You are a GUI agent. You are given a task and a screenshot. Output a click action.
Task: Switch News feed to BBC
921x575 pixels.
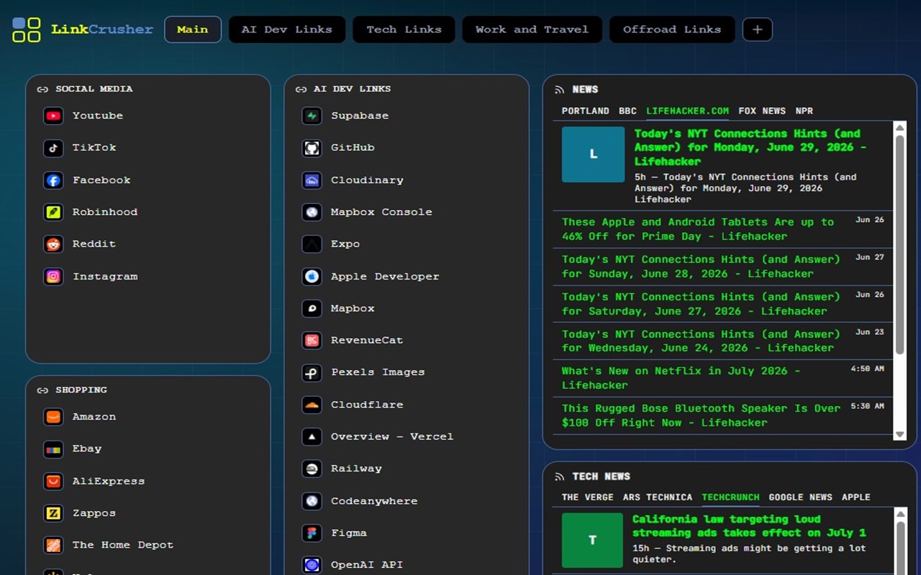point(627,111)
